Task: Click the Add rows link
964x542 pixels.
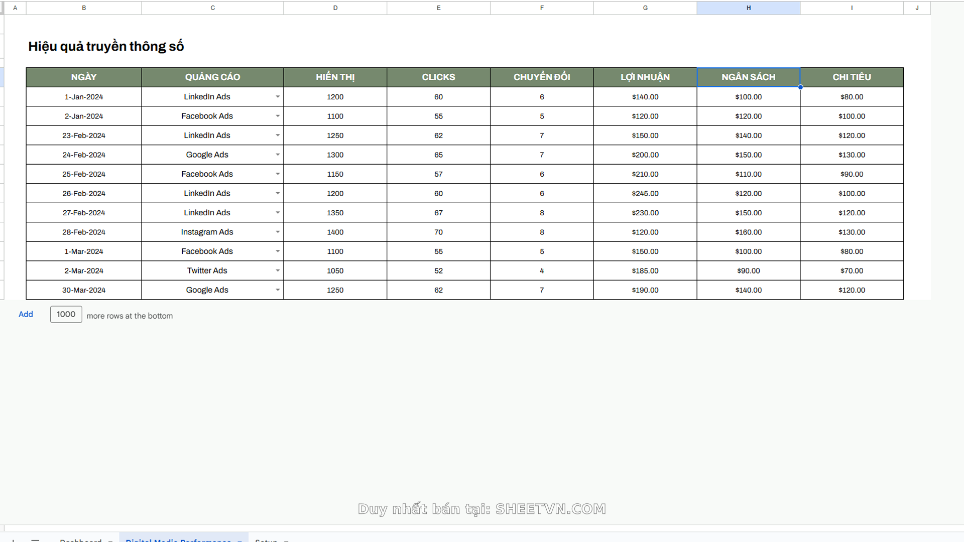Action: pyautogui.click(x=26, y=314)
